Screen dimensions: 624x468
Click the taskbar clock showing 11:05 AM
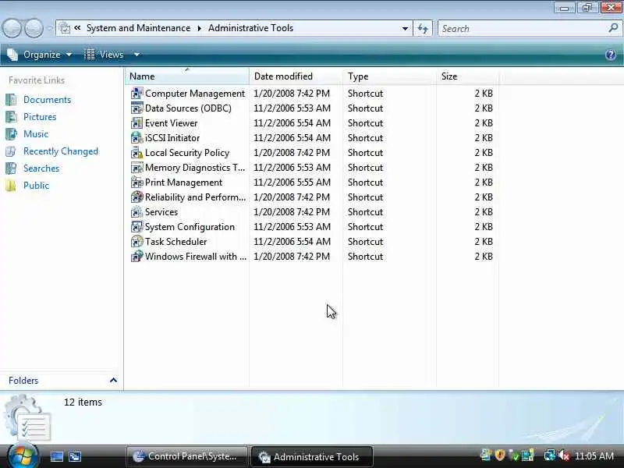click(x=594, y=456)
